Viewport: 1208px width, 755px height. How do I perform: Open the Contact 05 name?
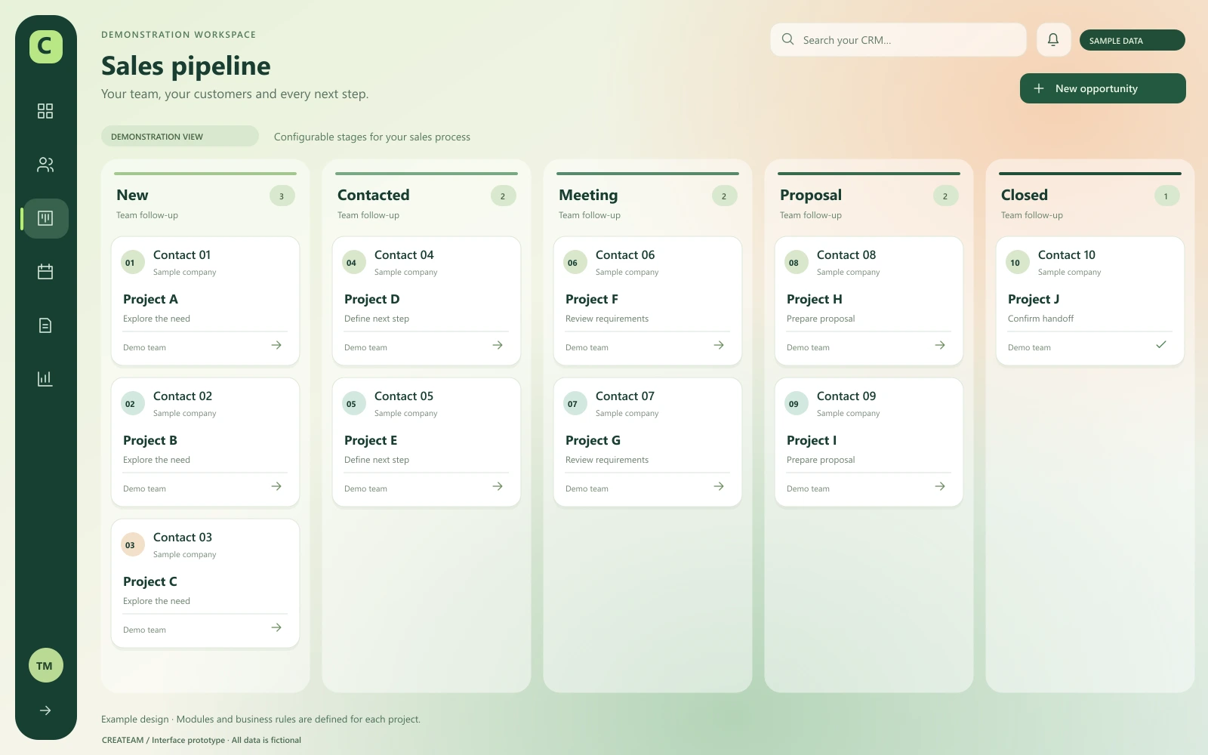[404, 396]
